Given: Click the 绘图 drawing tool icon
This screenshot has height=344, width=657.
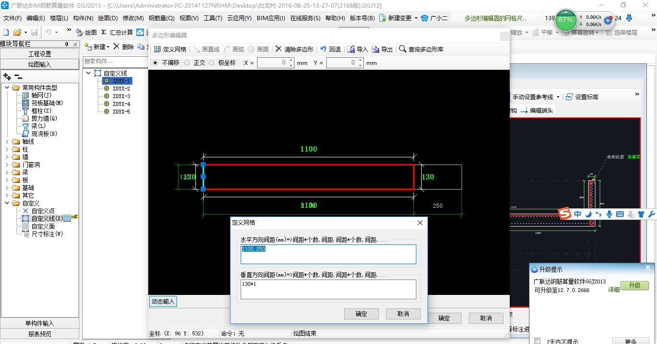Looking at the screenshot, I should 80,32.
